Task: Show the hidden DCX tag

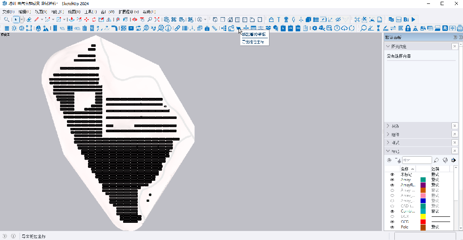Action: click(x=392, y=216)
